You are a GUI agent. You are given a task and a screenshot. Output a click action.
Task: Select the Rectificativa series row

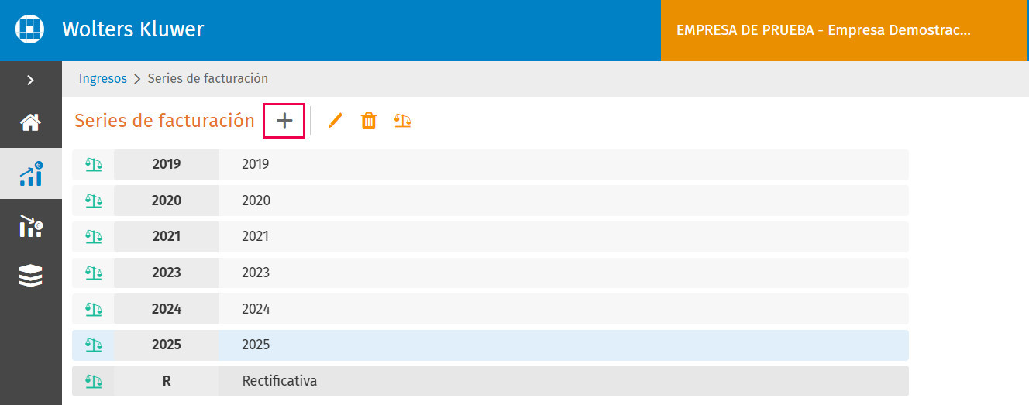point(490,381)
